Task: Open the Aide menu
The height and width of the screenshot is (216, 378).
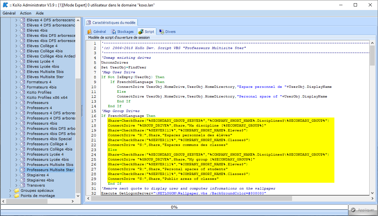Action: 40,13
